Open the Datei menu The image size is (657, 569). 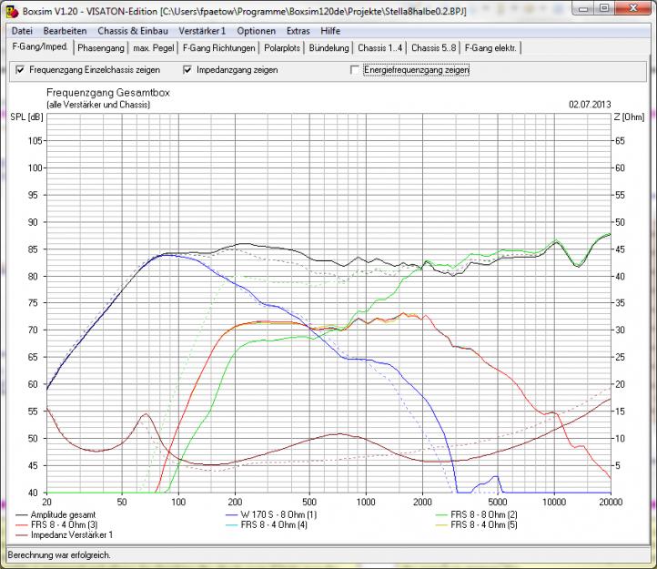click(x=22, y=31)
